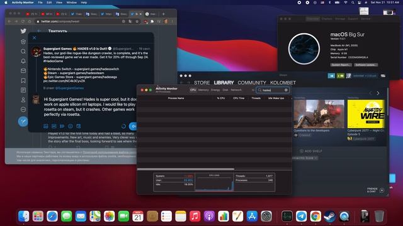Open Twitter bookmarks icon in sidebar
The image size is (403, 226).
pyautogui.click(x=23, y=80)
